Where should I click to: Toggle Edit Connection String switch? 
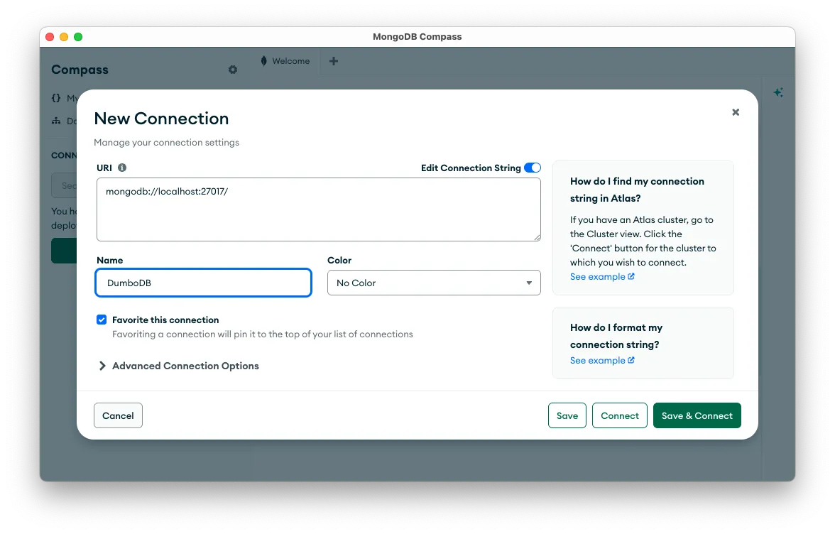(x=533, y=168)
